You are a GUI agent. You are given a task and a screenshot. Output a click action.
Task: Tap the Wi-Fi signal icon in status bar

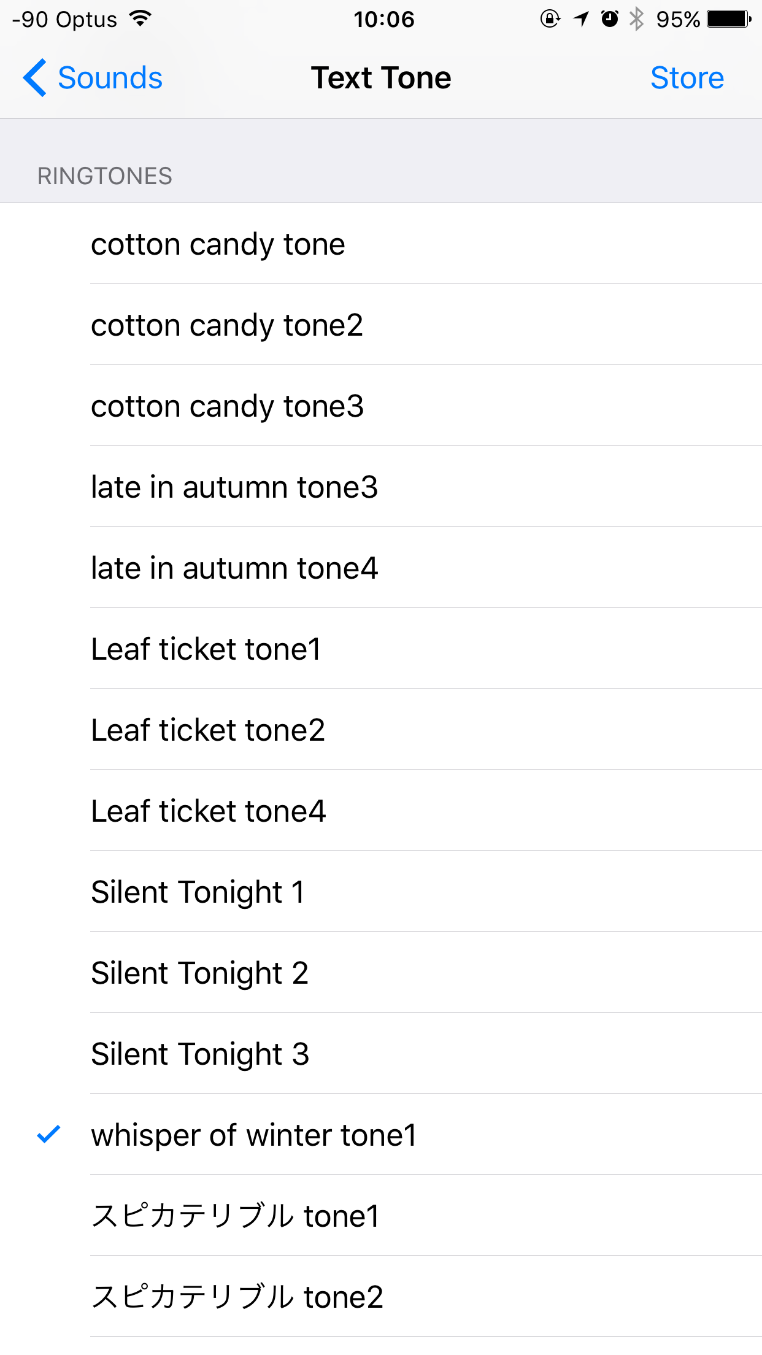[140, 19]
